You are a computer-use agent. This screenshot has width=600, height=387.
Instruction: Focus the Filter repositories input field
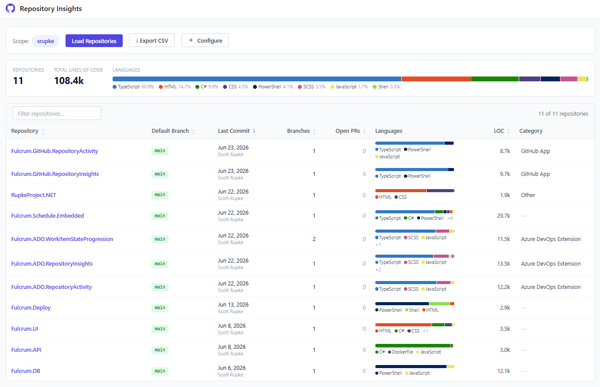57,113
